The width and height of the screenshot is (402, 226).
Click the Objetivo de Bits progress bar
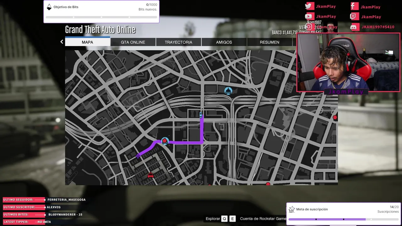coord(101,17)
